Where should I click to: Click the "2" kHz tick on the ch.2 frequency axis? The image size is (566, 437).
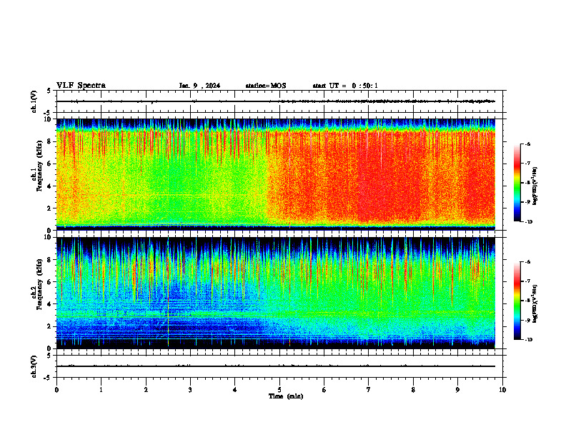point(50,326)
